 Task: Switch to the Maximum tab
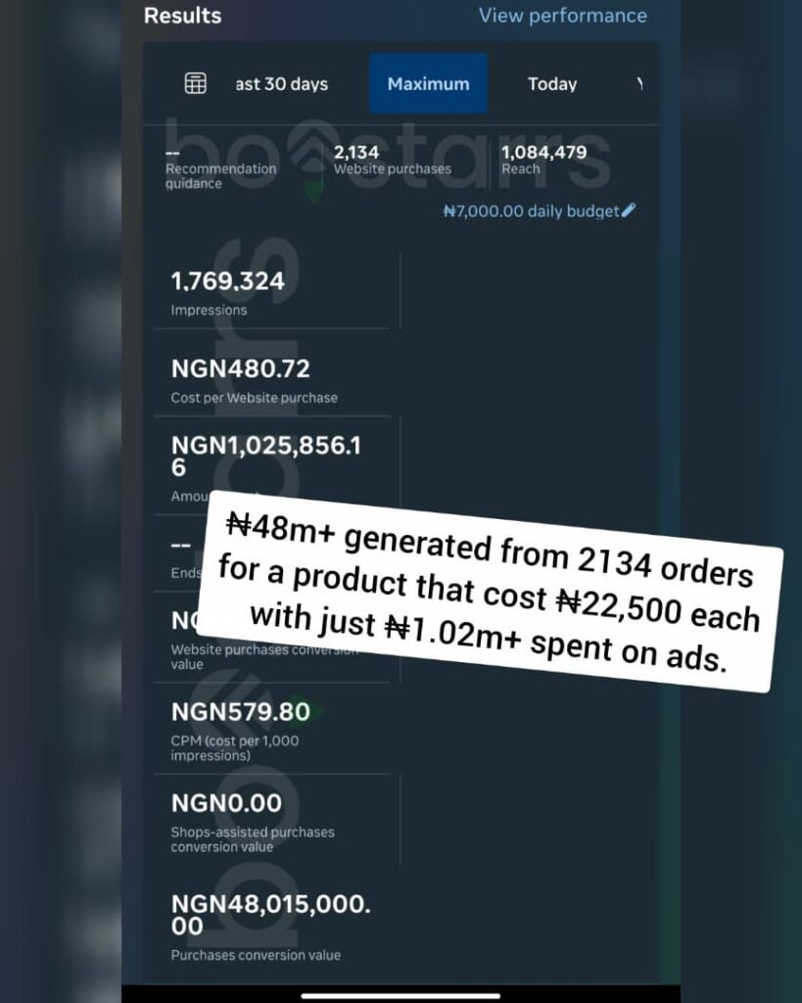[428, 84]
